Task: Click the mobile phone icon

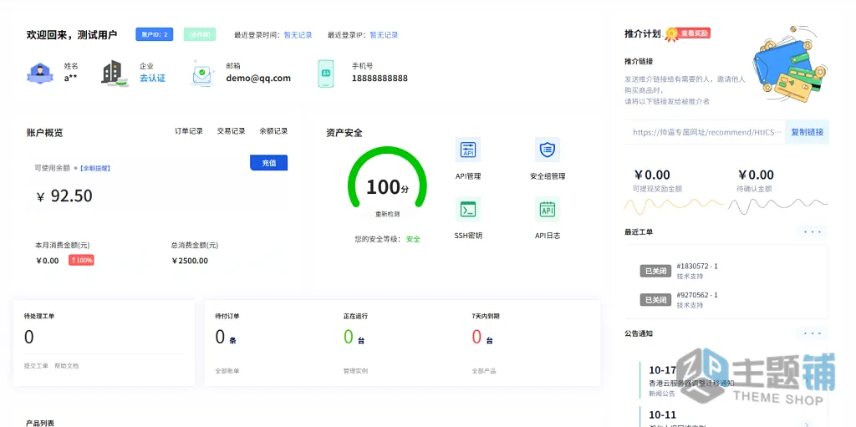Action: tap(326, 74)
